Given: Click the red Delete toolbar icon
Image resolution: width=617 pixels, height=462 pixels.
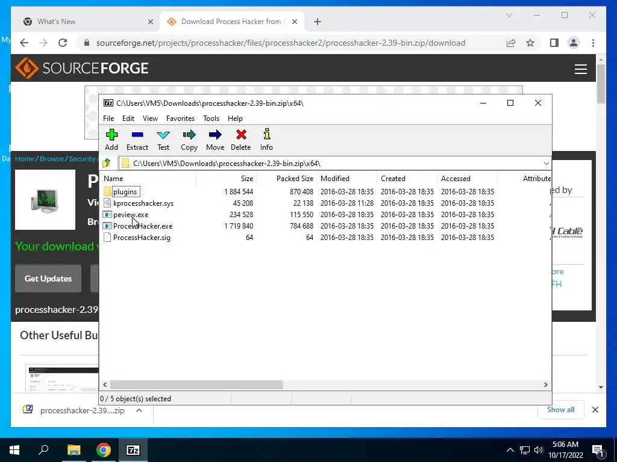Looking at the screenshot, I should 241,140.
